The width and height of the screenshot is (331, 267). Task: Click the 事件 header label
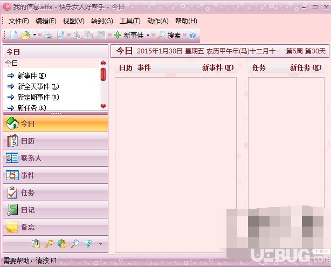[x=144, y=67]
